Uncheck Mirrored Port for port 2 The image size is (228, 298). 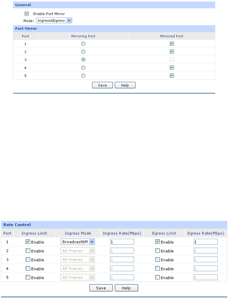click(x=172, y=52)
